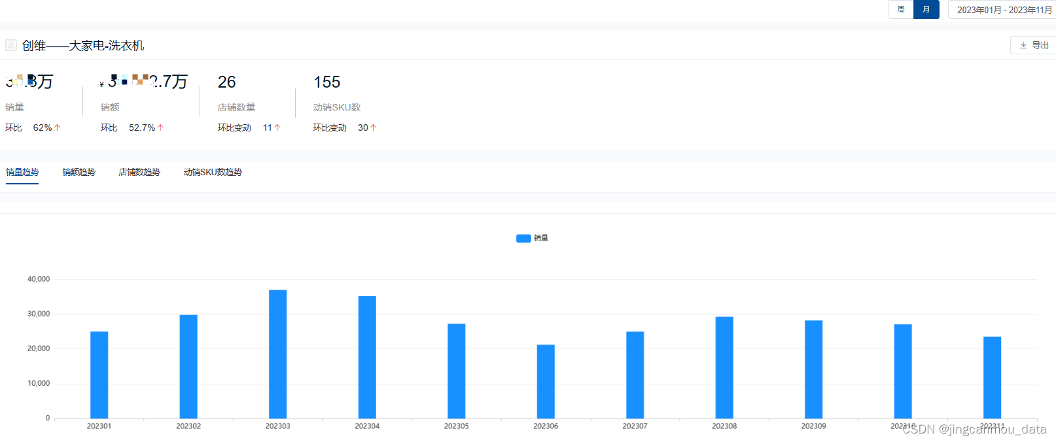Viewport: 1056px width, 442px height.
Task: Click the 26 店铺数量 value
Action: click(226, 82)
